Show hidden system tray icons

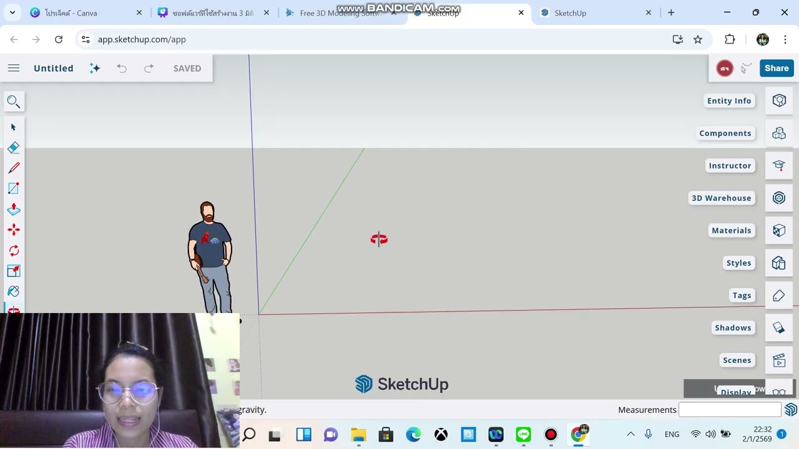point(630,434)
